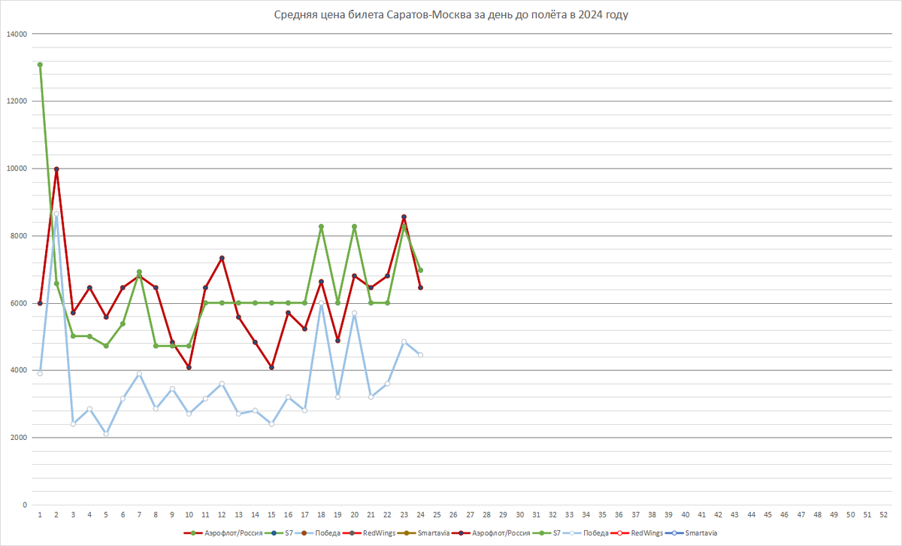Image resolution: width=902 pixels, height=546 pixels.
Task: Click the red point at week 12 peak
Action: tap(222, 258)
